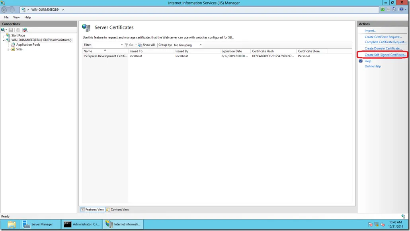Image resolution: width=410 pixels, height=231 pixels.
Task: Select Start Page in Connections tree
Action: [x=18, y=35]
